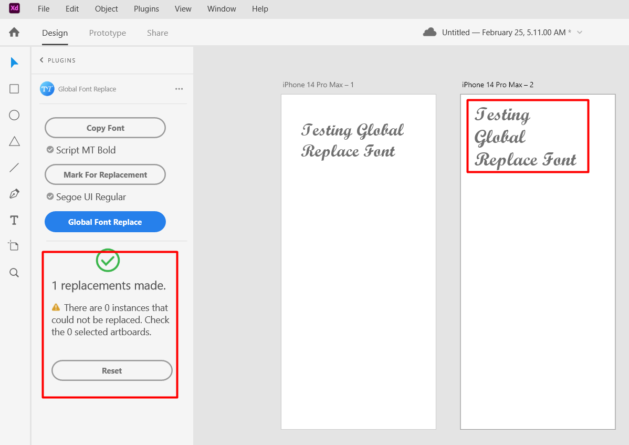Toggle the checkmark beside Script MT Bold

tap(50, 150)
